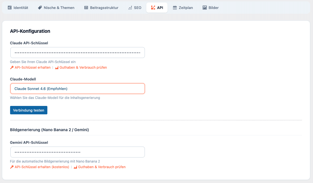Click the key icon before API-Schlüssel erhalten
Viewport: 313px width, 183px height.
pos(11,67)
